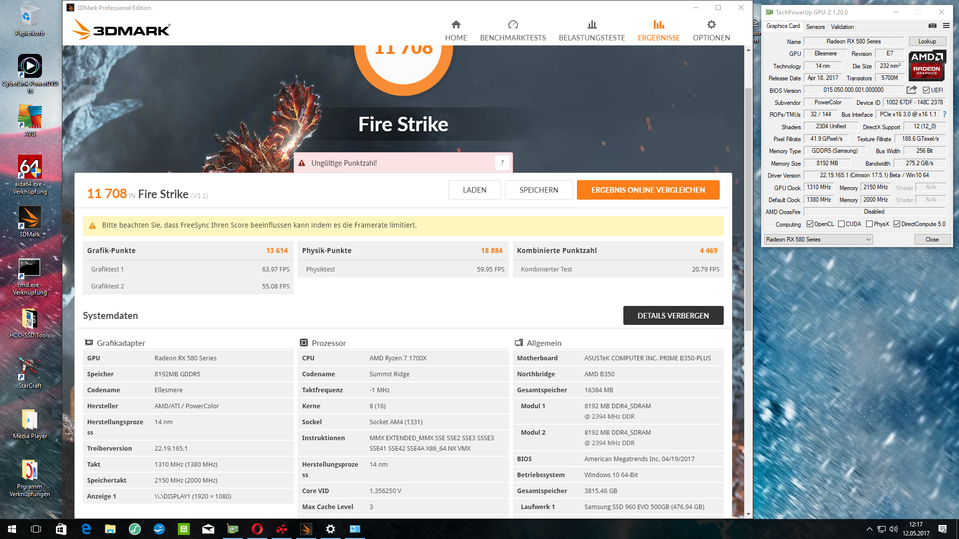This screenshot has height=539, width=959.
Task: Open GPU-Z hamburger menu icon
Action: coord(946,26)
